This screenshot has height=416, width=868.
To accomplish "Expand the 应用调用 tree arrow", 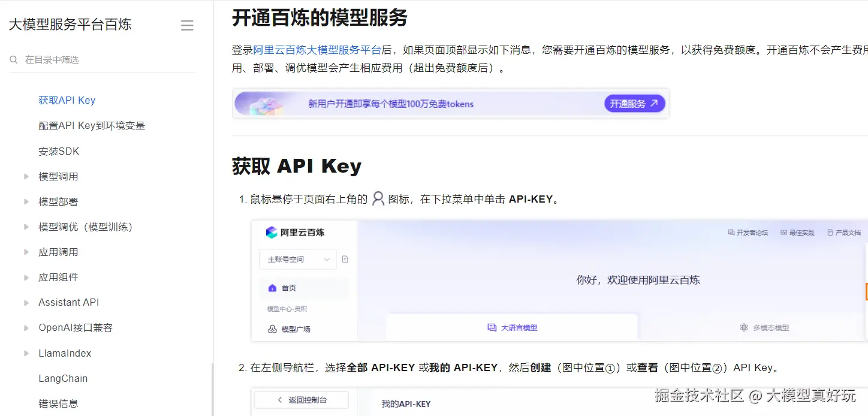I will [x=26, y=252].
